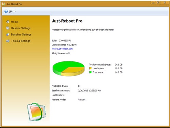Click the green Free space swatch

pos(90,72)
